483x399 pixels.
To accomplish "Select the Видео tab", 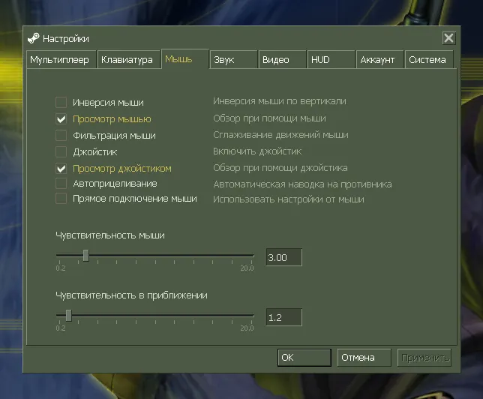I will point(282,59).
